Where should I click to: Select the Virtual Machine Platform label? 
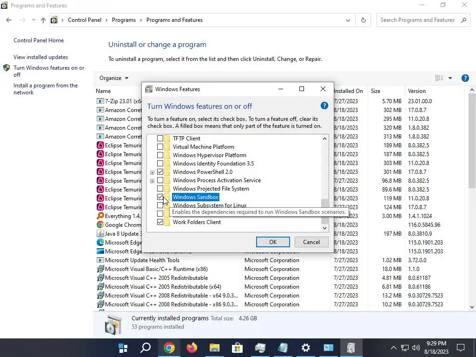pos(204,147)
